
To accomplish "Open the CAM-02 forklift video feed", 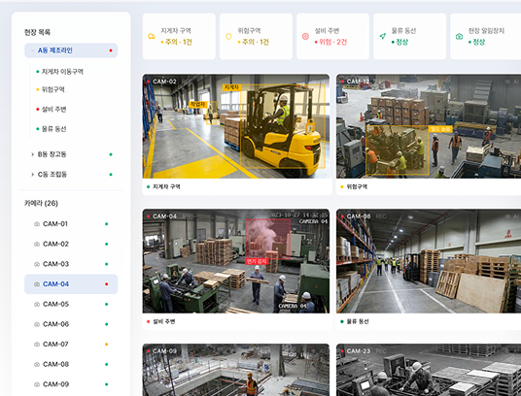I will coord(236,126).
